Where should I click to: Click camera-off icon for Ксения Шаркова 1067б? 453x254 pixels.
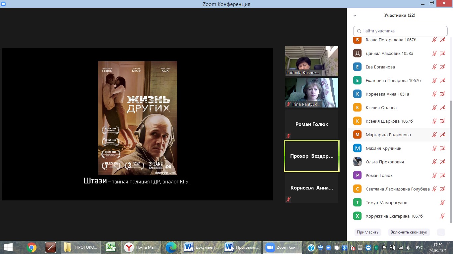click(442, 121)
